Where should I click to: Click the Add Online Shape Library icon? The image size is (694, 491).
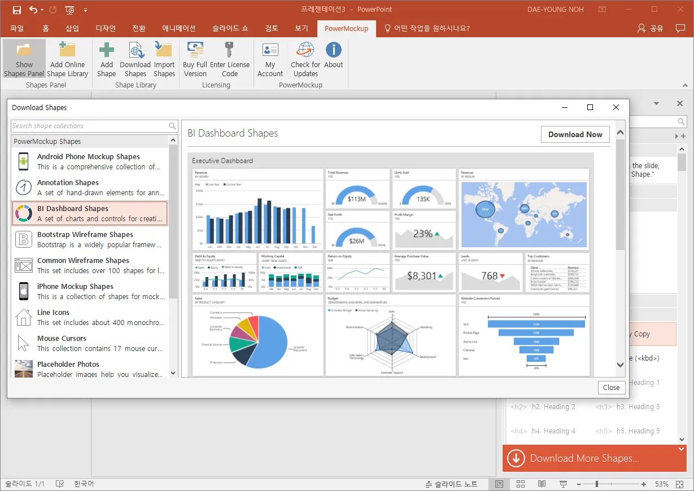(67, 50)
